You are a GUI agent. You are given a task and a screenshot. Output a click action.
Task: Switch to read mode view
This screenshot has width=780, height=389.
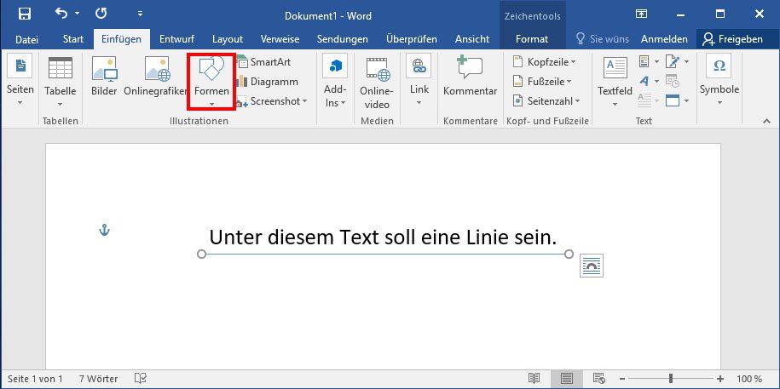[x=534, y=379]
